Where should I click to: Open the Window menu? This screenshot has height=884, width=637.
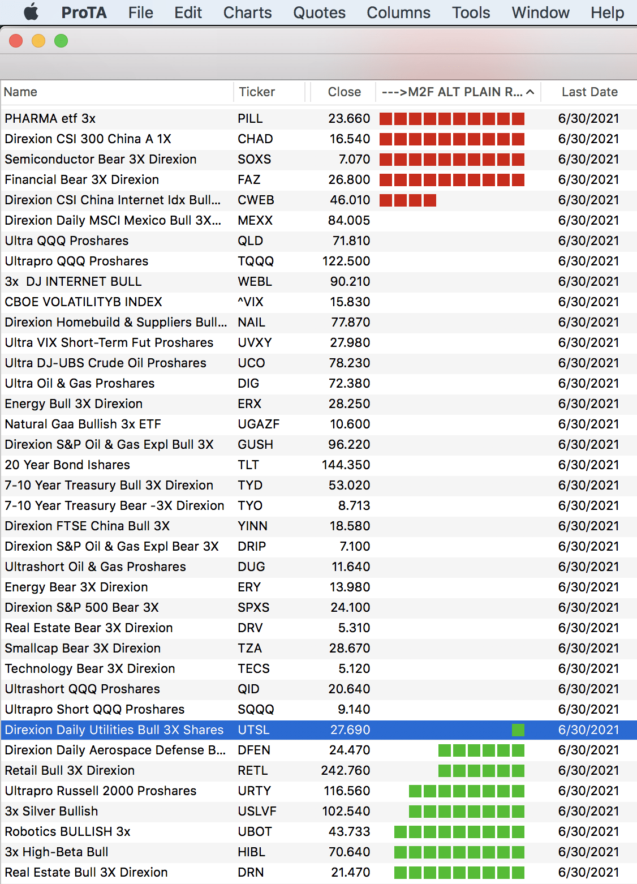(541, 12)
